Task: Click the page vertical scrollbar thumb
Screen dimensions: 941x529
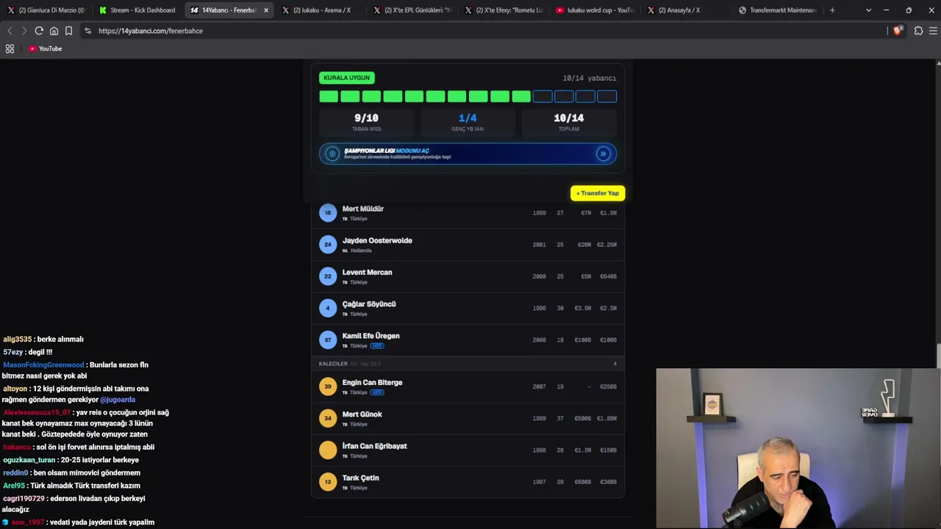Action: click(938, 356)
